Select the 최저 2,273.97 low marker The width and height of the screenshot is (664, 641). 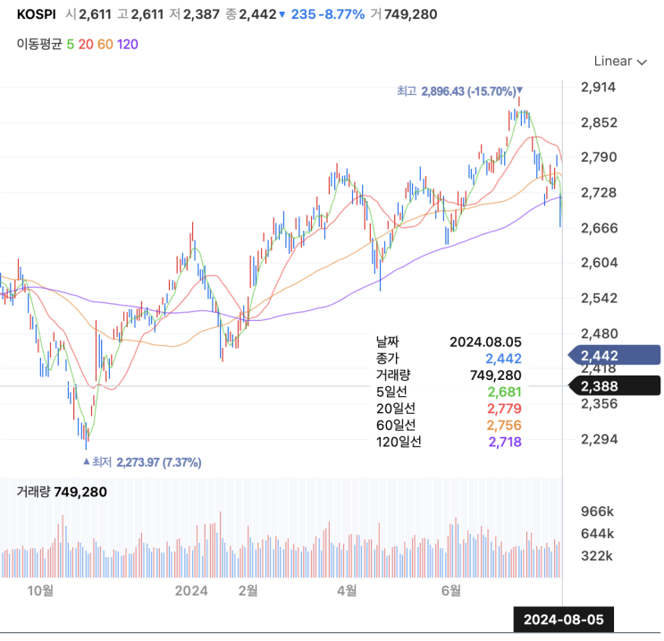[x=142, y=462]
